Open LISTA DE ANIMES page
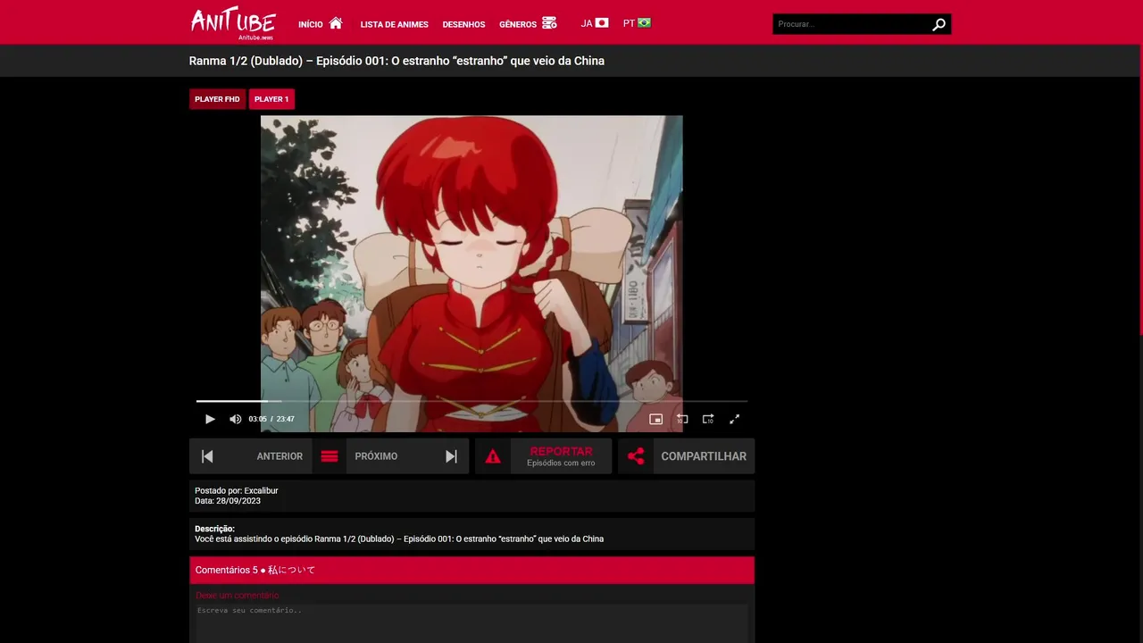The height and width of the screenshot is (643, 1143). 394,24
